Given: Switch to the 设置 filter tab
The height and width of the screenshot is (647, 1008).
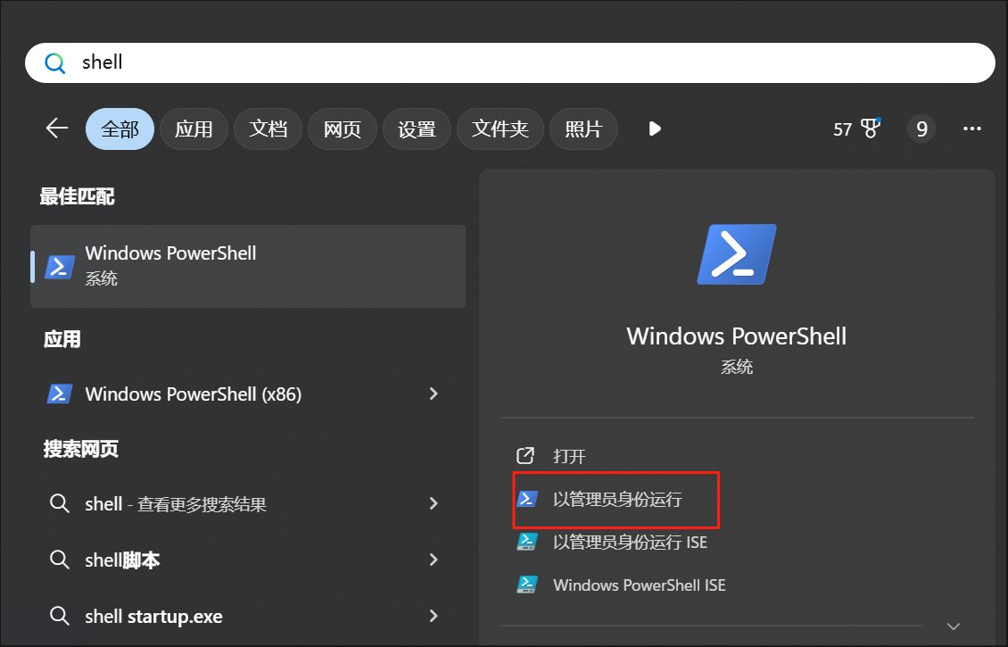Looking at the screenshot, I should [417, 129].
